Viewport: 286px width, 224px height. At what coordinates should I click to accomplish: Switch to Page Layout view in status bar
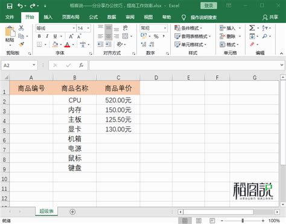(x=199, y=220)
